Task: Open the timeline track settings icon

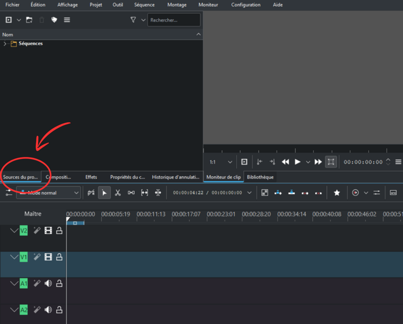Action: click(x=9, y=193)
